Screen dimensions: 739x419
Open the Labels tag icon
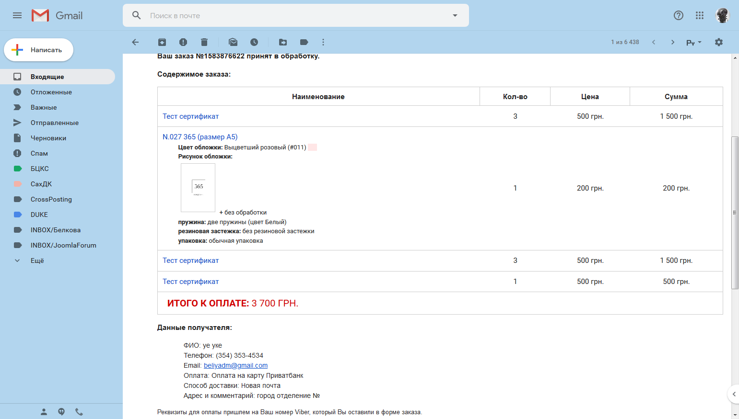point(304,42)
